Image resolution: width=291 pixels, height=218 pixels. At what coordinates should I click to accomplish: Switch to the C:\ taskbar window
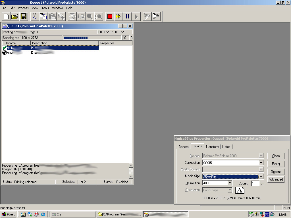pos(74,214)
